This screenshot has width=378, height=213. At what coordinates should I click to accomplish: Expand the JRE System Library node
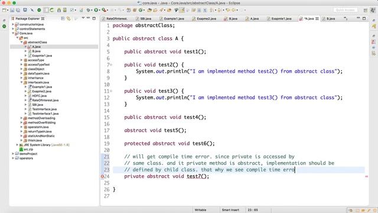pyautogui.click(x=17, y=145)
